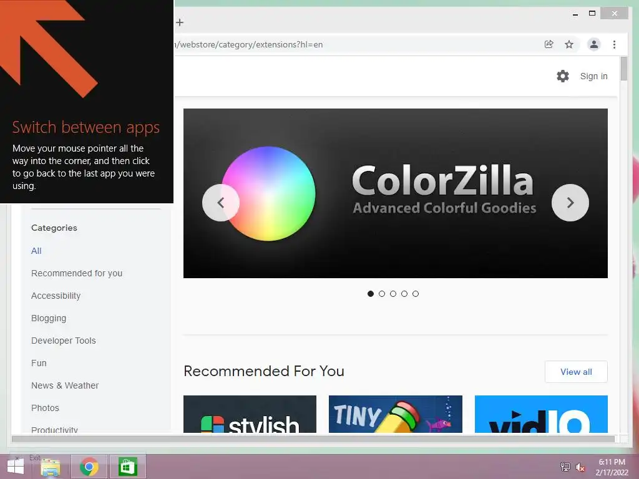Open the Windows Start button
Viewport: 639px width, 479px height.
pos(16,467)
